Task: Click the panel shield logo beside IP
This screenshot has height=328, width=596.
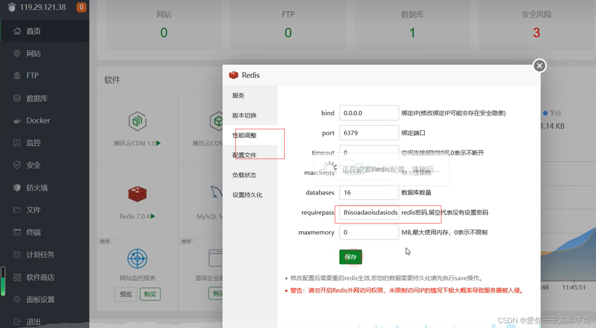Action: point(12,7)
